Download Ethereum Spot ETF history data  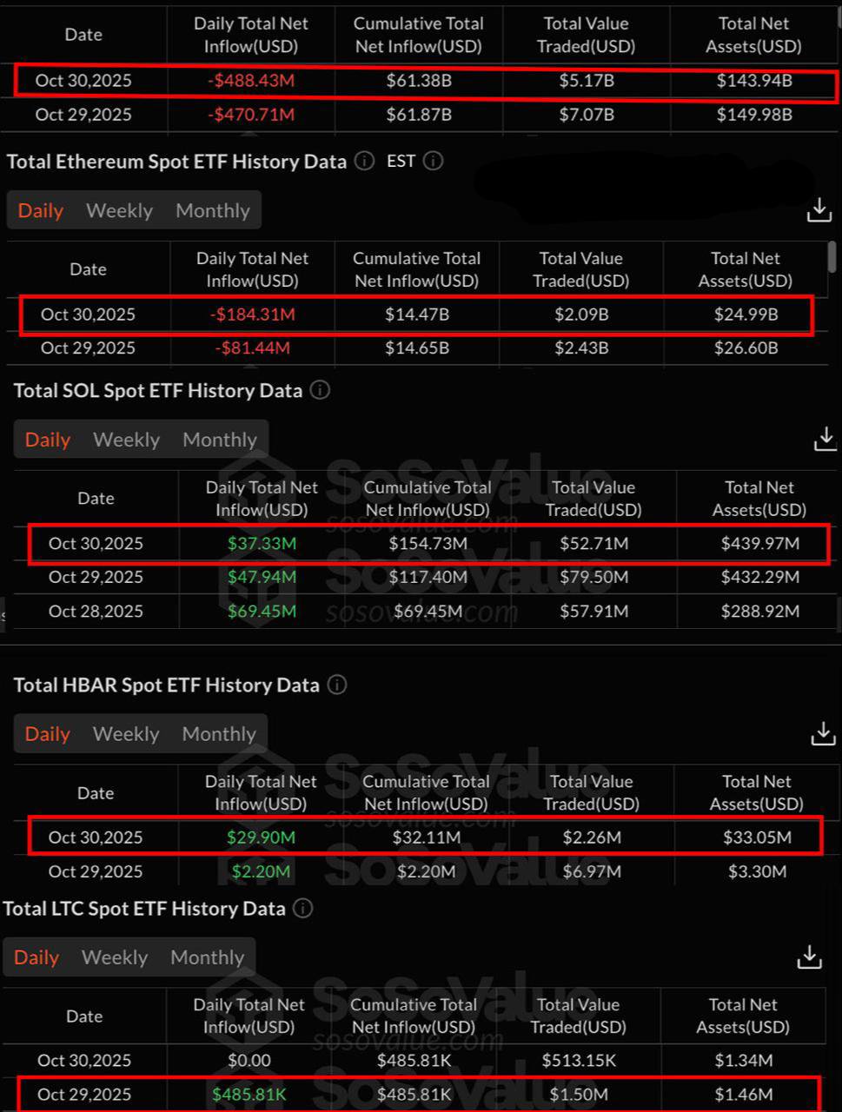[819, 210]
